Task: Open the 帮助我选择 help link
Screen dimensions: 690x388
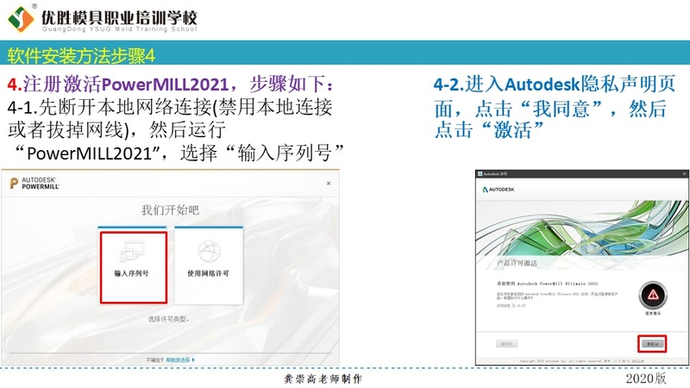Action: (181, 359)
